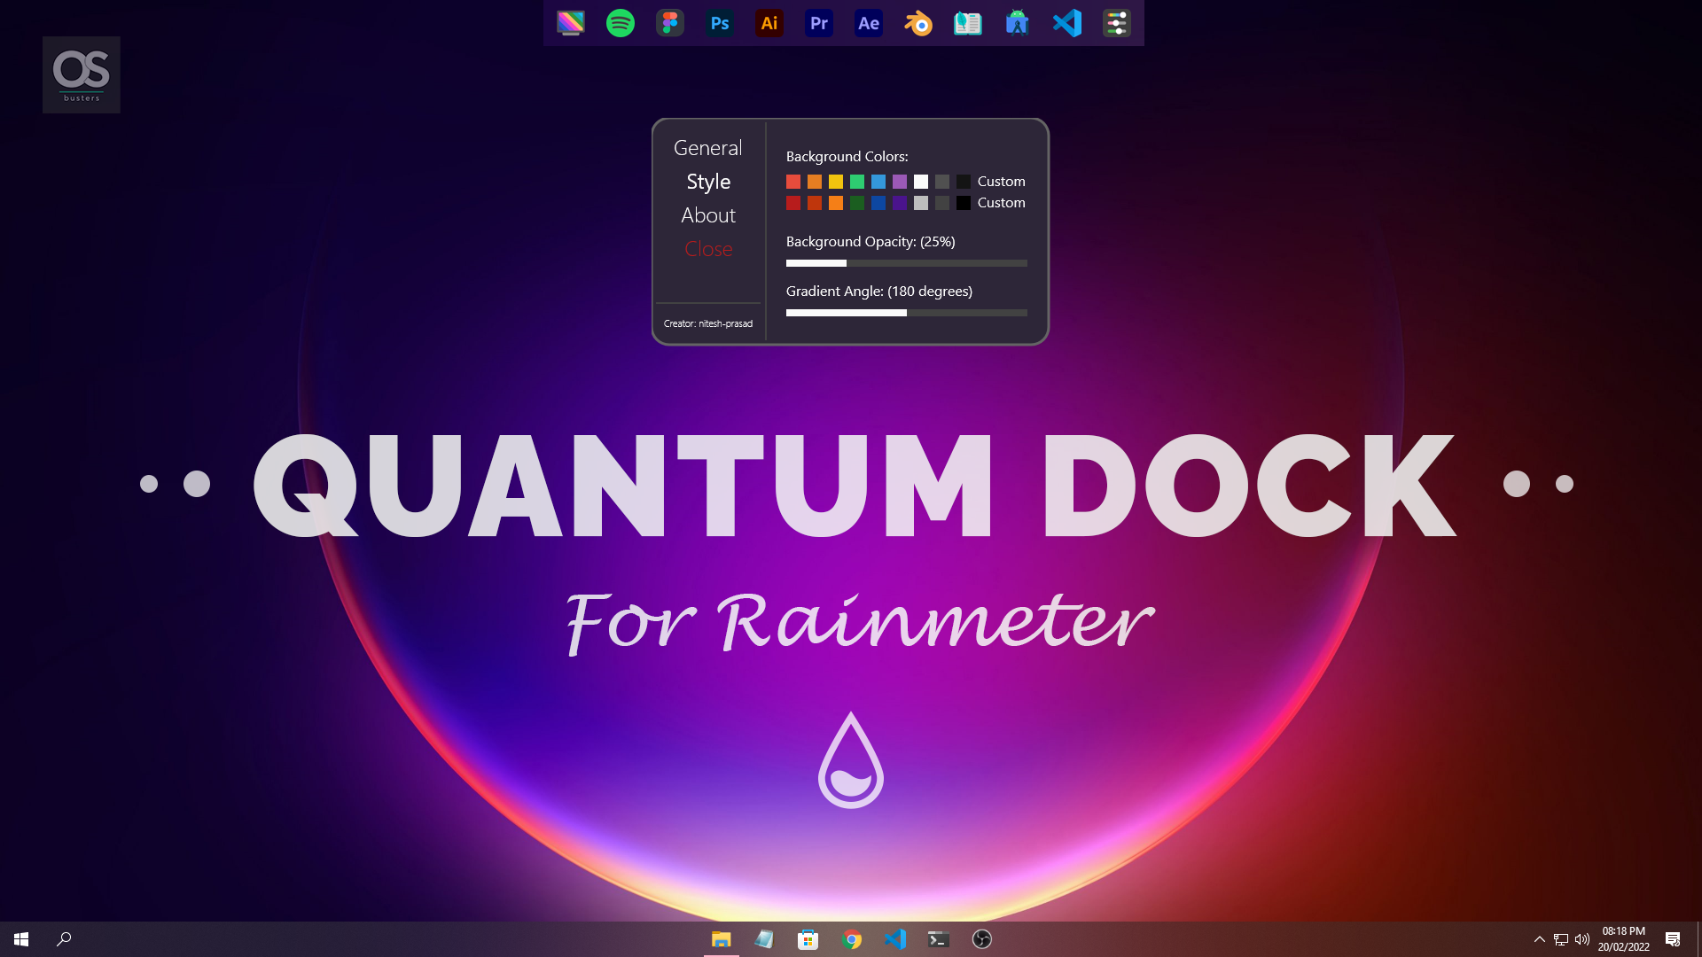1702x957 pixels.
Task: Pick the light red swatch in first row
Action: tap(793, 182)
